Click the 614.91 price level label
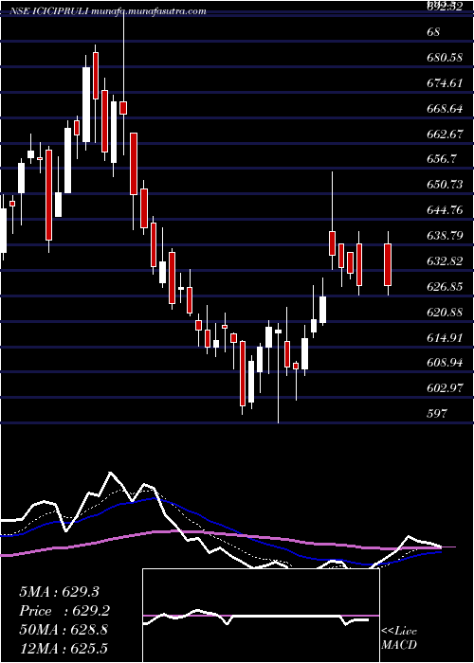This screenshot has height=663, width=474. pos(445,337)
